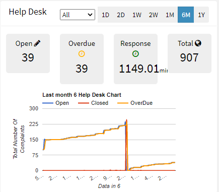This screenshot has width=219, height=192.
Task: Open the Open tickets card showing 39
Action: pyautogui.click(x=28, y=53)
